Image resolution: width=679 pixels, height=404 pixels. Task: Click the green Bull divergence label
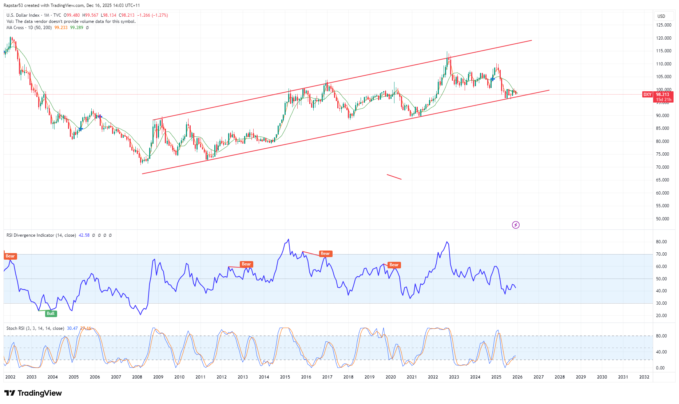(51, 313)
